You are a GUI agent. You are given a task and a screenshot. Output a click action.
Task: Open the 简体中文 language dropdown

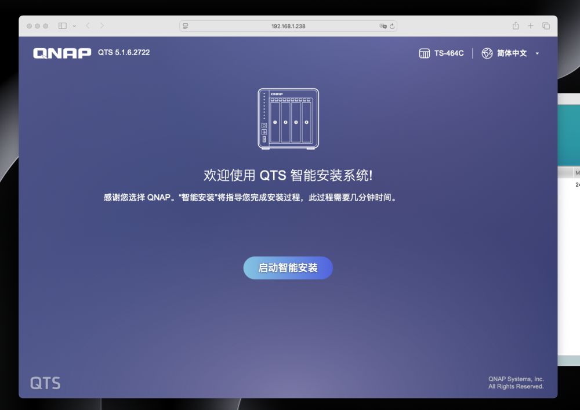coord(510,53)
